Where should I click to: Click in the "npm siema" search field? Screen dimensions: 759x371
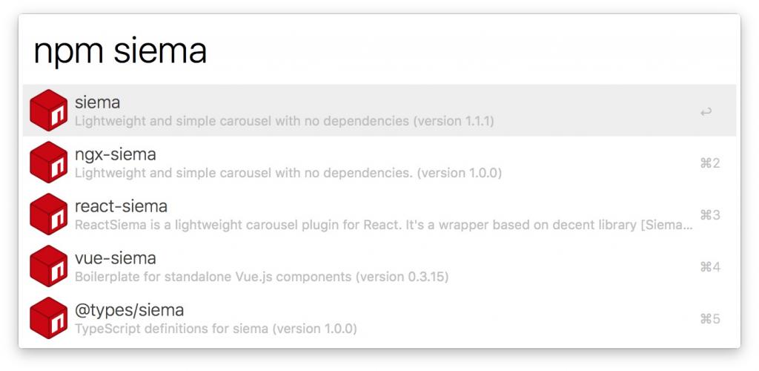click(x=371, y=50)
